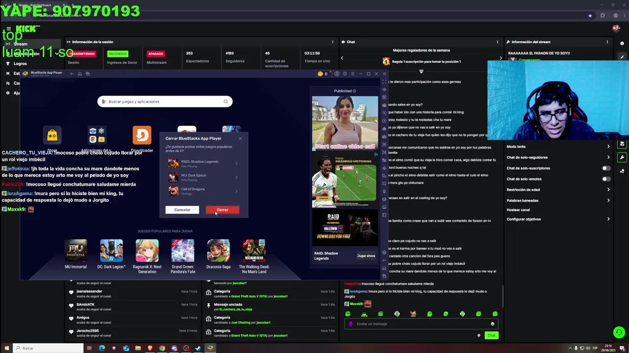Click Hostear canal option
This screenshot has height=353, width=629.
pyautogui.click(x=518, y=210)
